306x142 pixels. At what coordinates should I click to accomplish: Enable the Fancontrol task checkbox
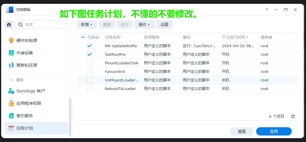tap(90, 71)
